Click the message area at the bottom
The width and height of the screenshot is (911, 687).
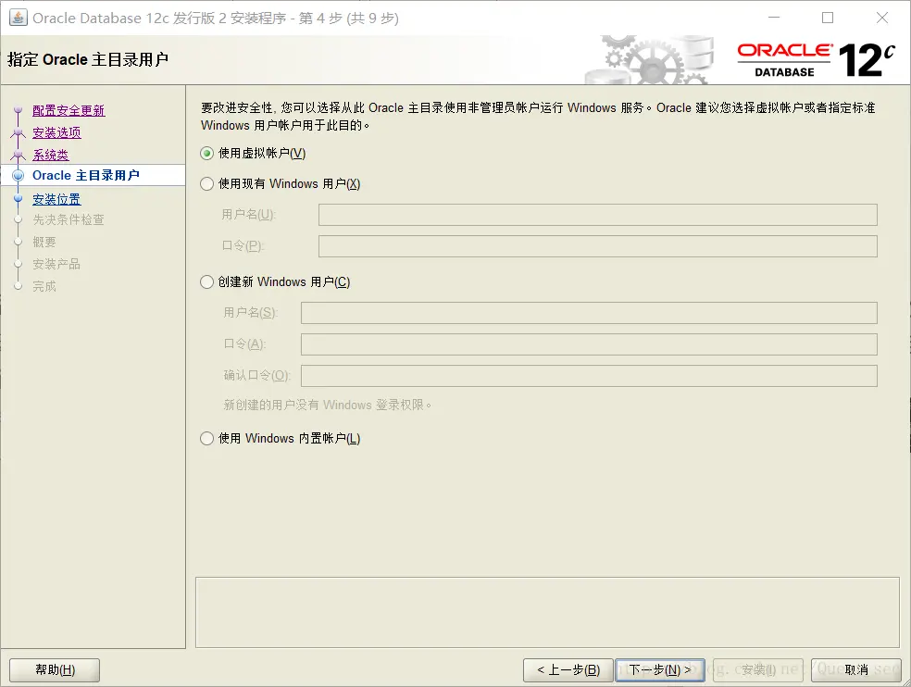[547, 613]
